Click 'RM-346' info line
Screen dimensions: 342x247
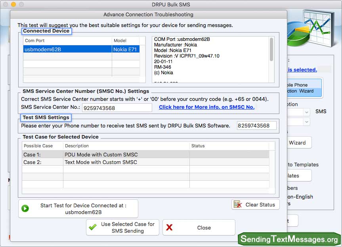point(162,67)
